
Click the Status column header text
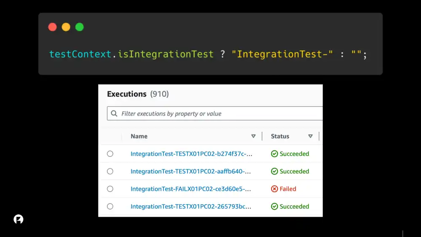click(280, 136)
